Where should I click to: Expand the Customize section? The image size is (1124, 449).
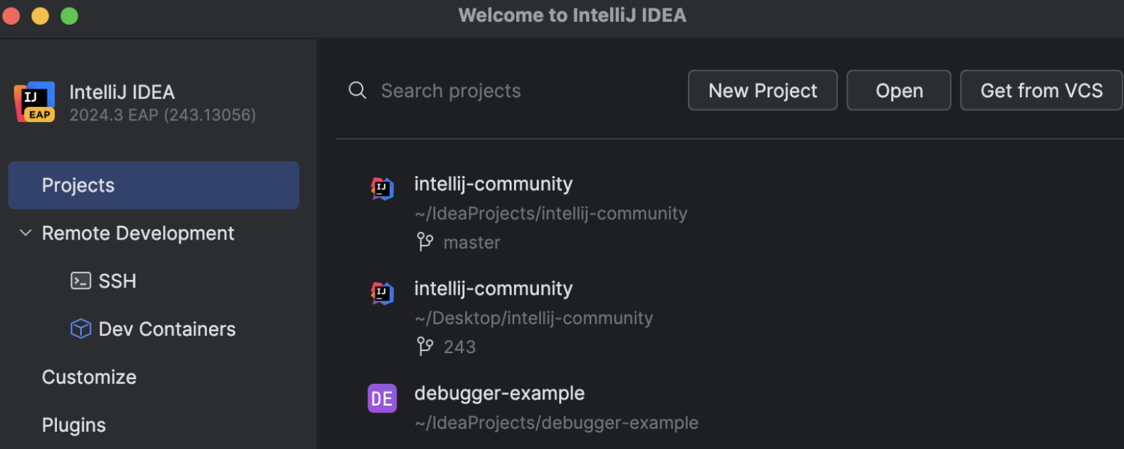click(88, 376)
